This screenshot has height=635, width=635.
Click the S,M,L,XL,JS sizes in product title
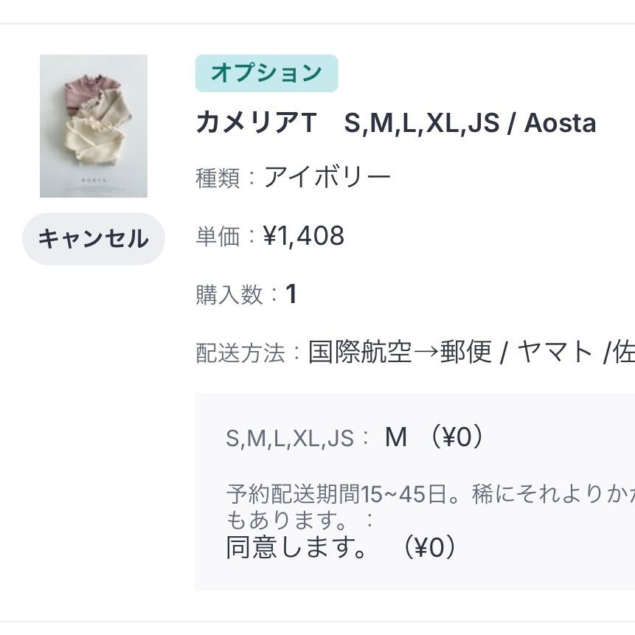(421, 122)
